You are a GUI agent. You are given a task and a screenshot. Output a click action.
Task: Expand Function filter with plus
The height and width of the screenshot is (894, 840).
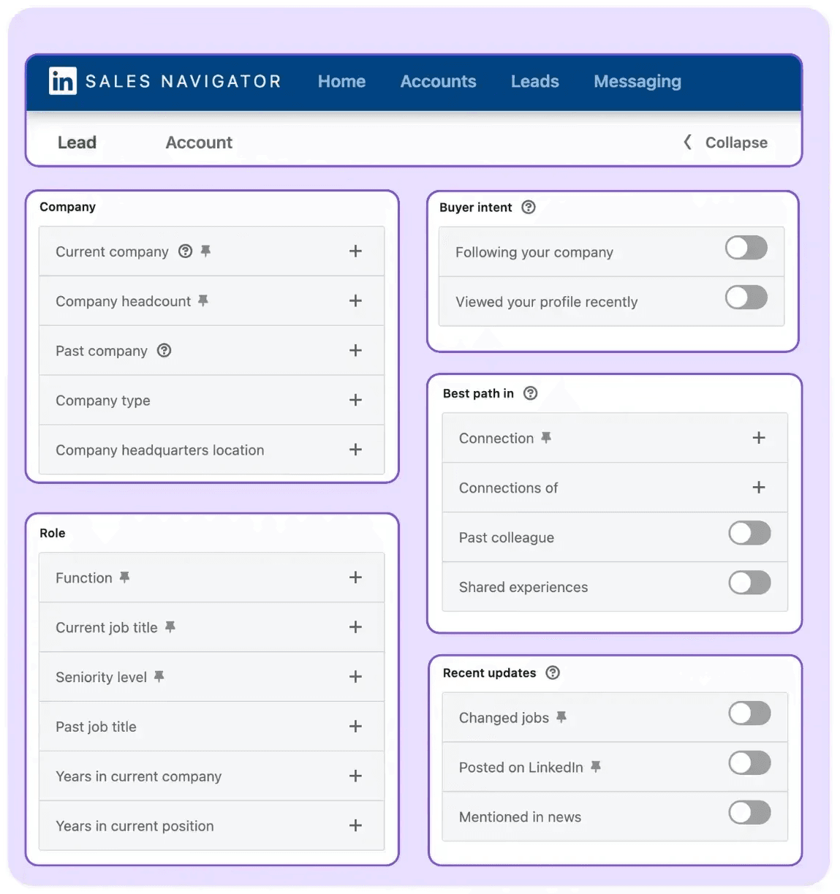coord(355,577)
